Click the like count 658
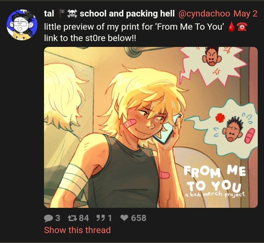The image size is (264, 243). click(x=139, y=218)
